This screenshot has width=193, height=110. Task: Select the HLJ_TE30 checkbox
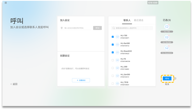[113, 84]
